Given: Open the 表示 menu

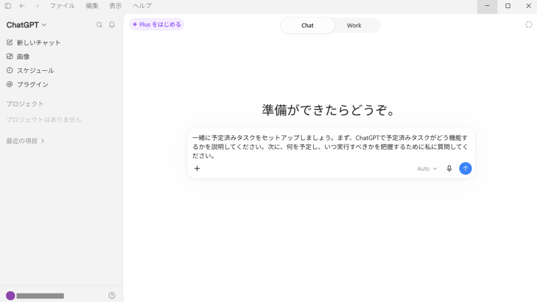Looking at the screenshot, I should click(115, 6).
